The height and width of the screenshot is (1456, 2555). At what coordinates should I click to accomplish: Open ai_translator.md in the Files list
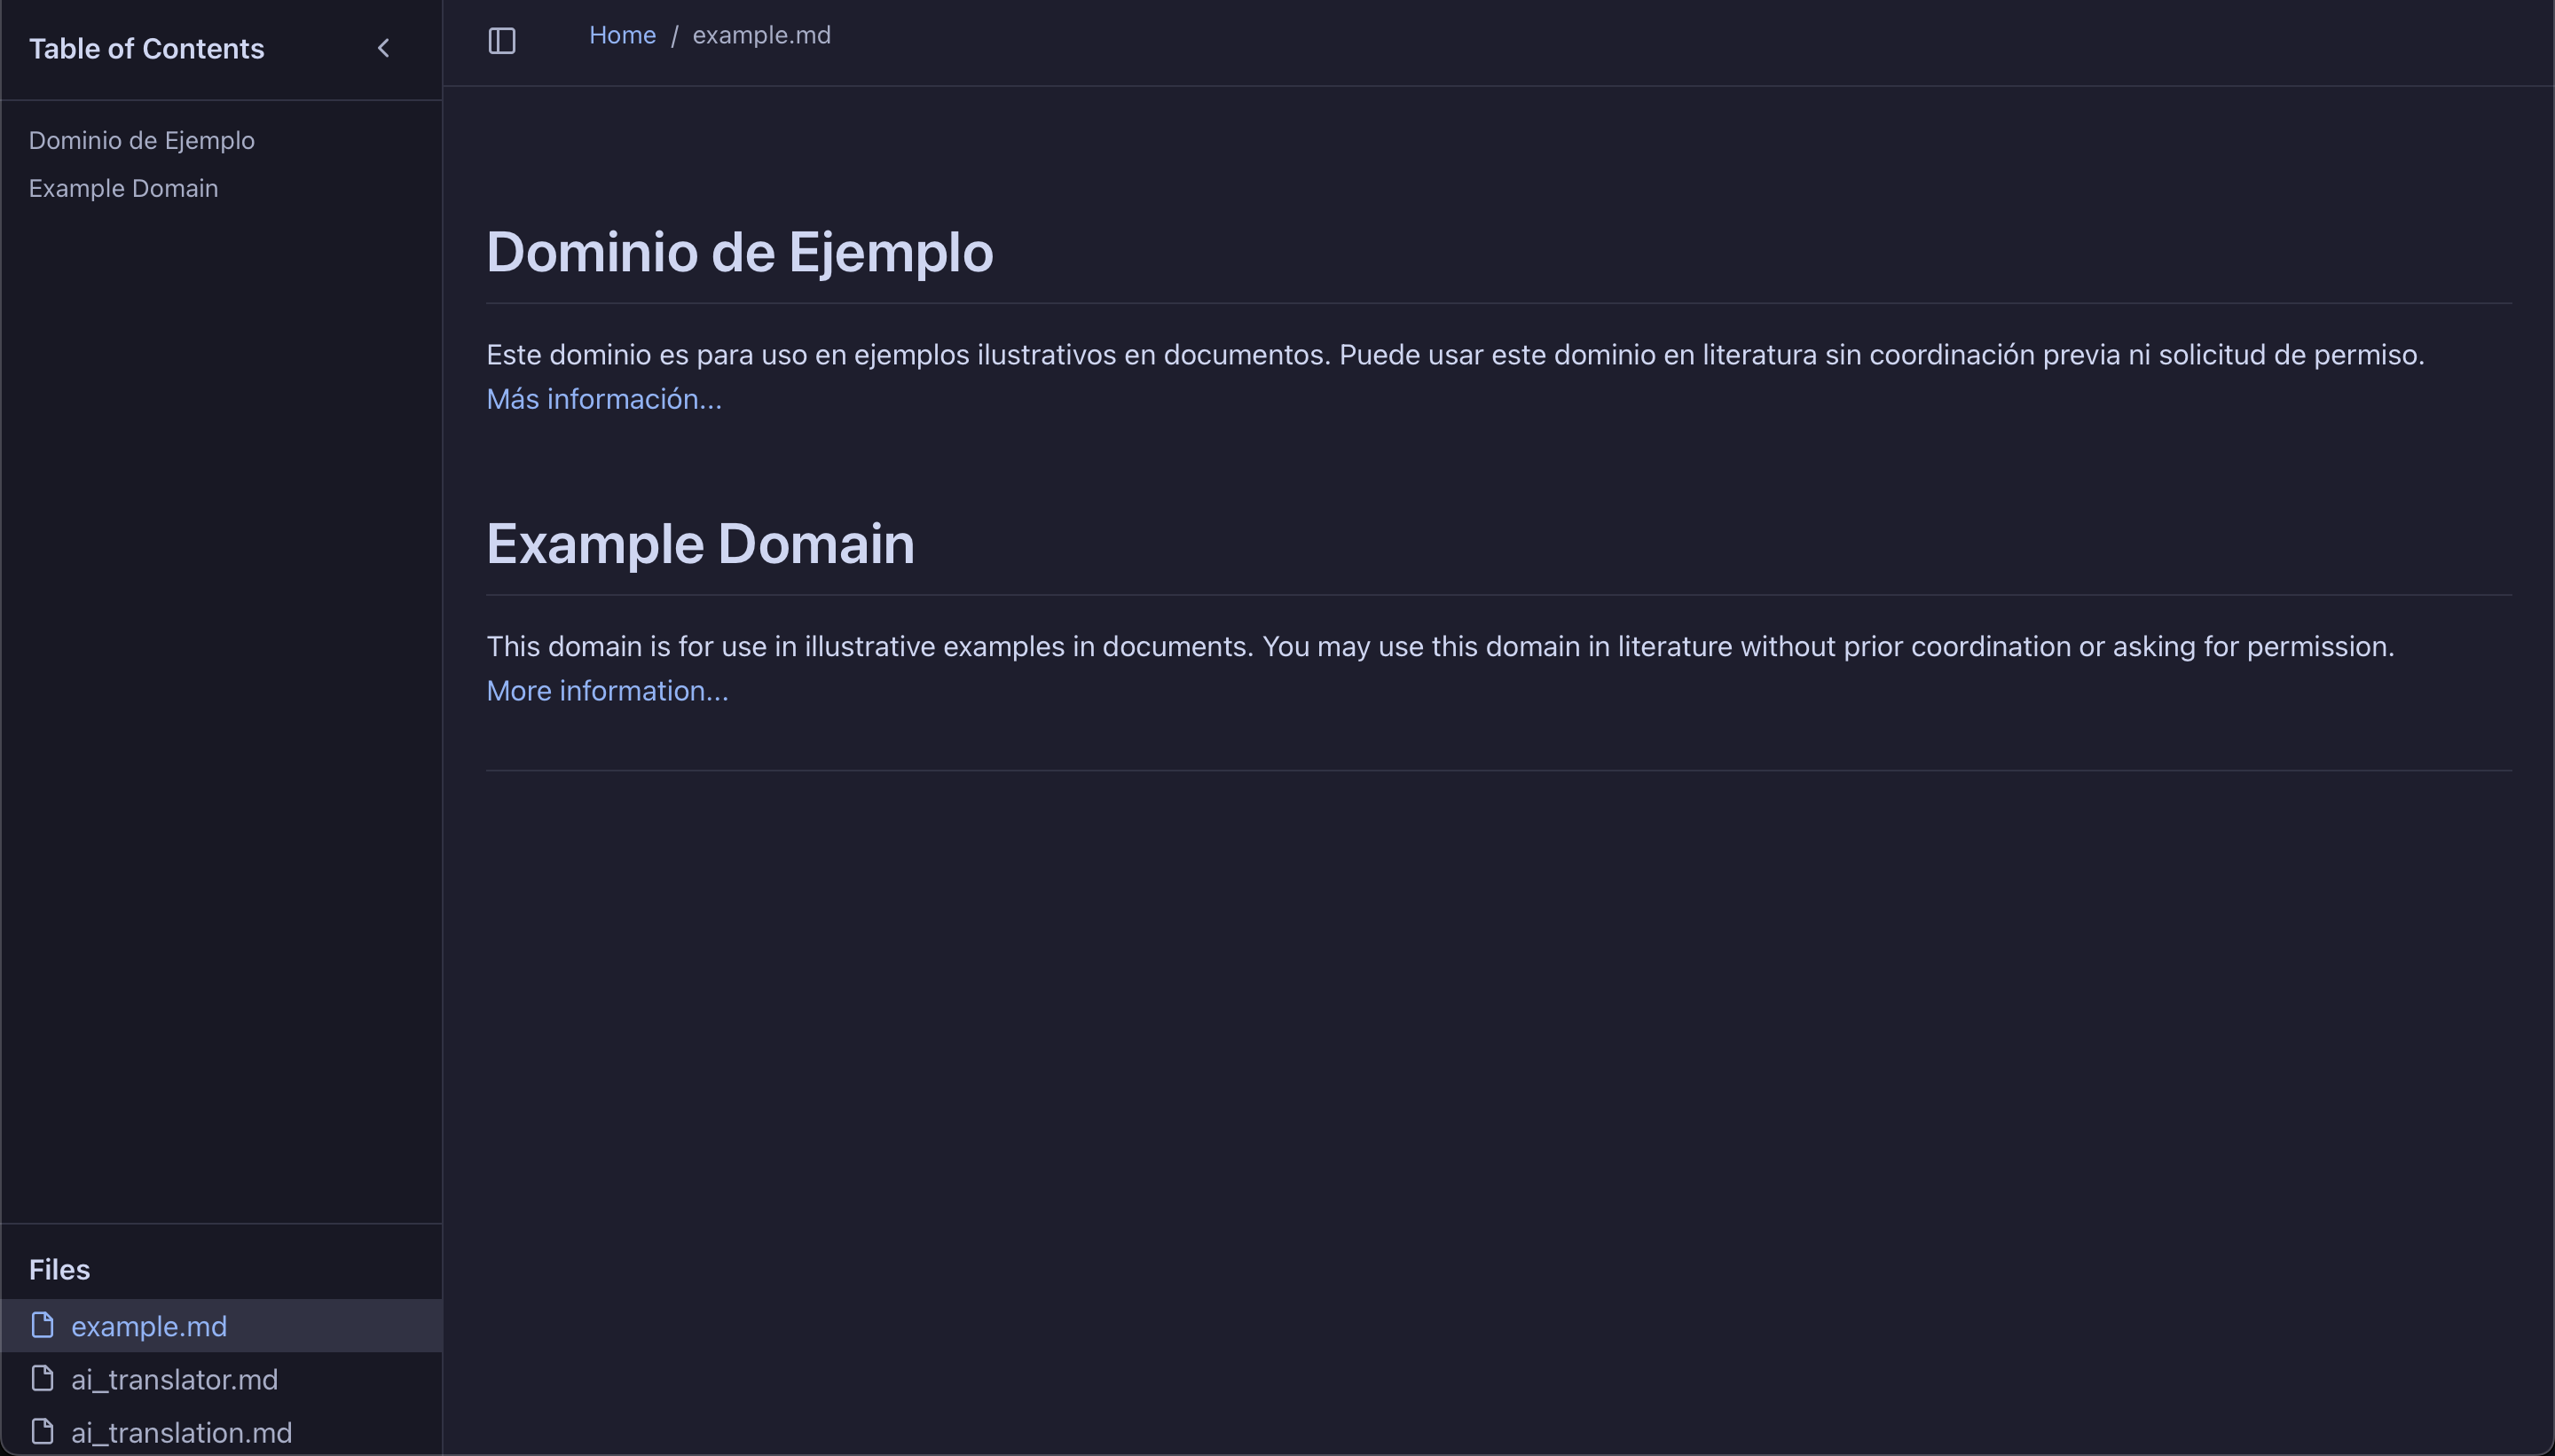[221, 1379]
